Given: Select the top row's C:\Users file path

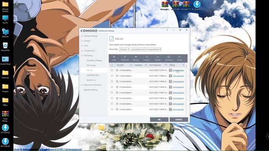Looking at the screenshot, I should (x=126, y=70).
